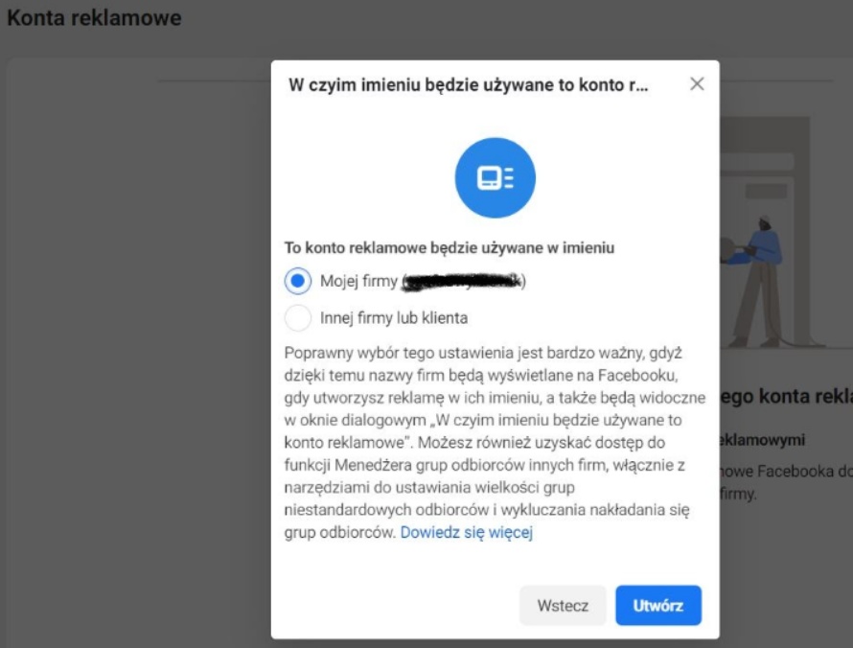This screenshot has width=853, height=648.
Task: Close the ad account ownership dialog
Action: point(697,83)
